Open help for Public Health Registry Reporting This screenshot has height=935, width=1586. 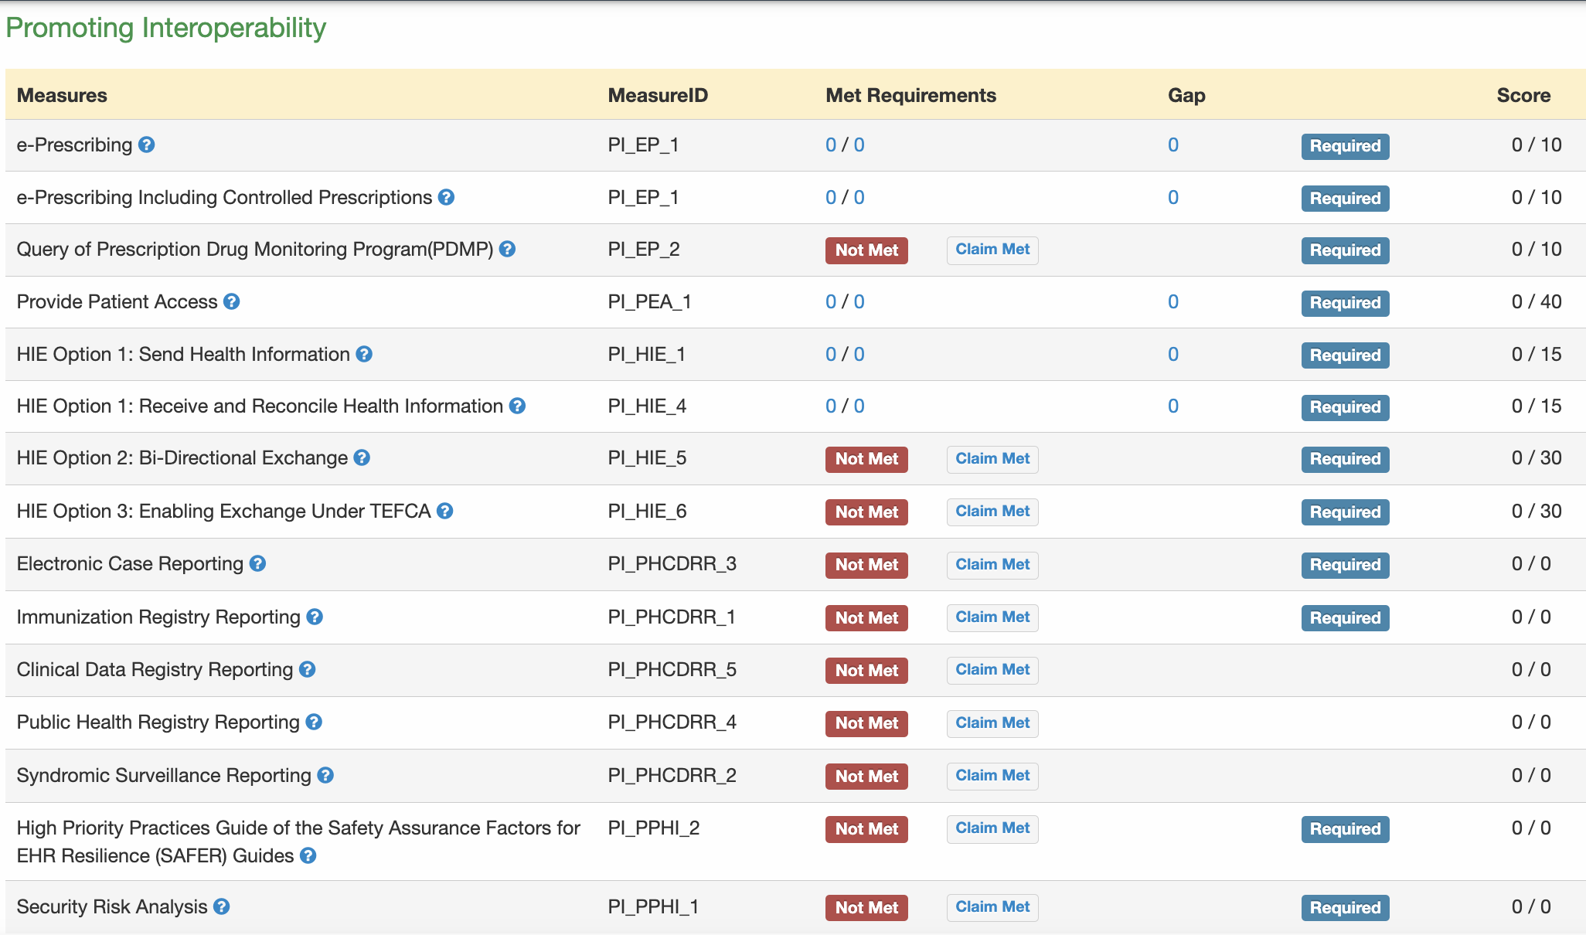click(313, 722)
